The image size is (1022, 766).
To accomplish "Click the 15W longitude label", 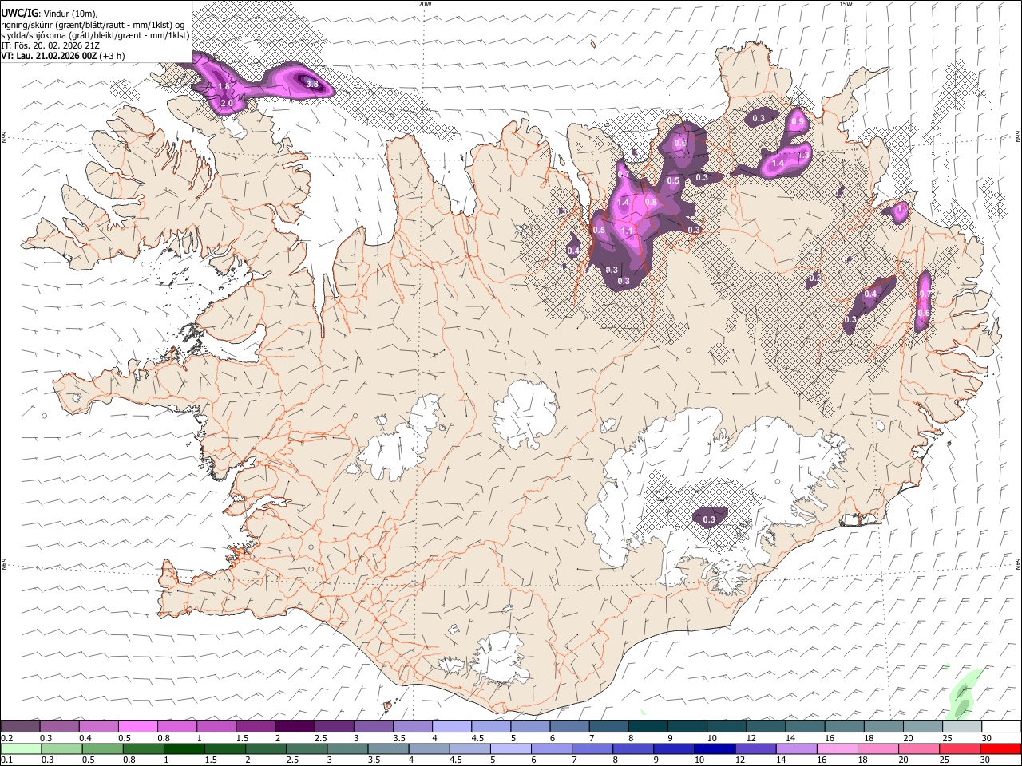I will (846, 4).
